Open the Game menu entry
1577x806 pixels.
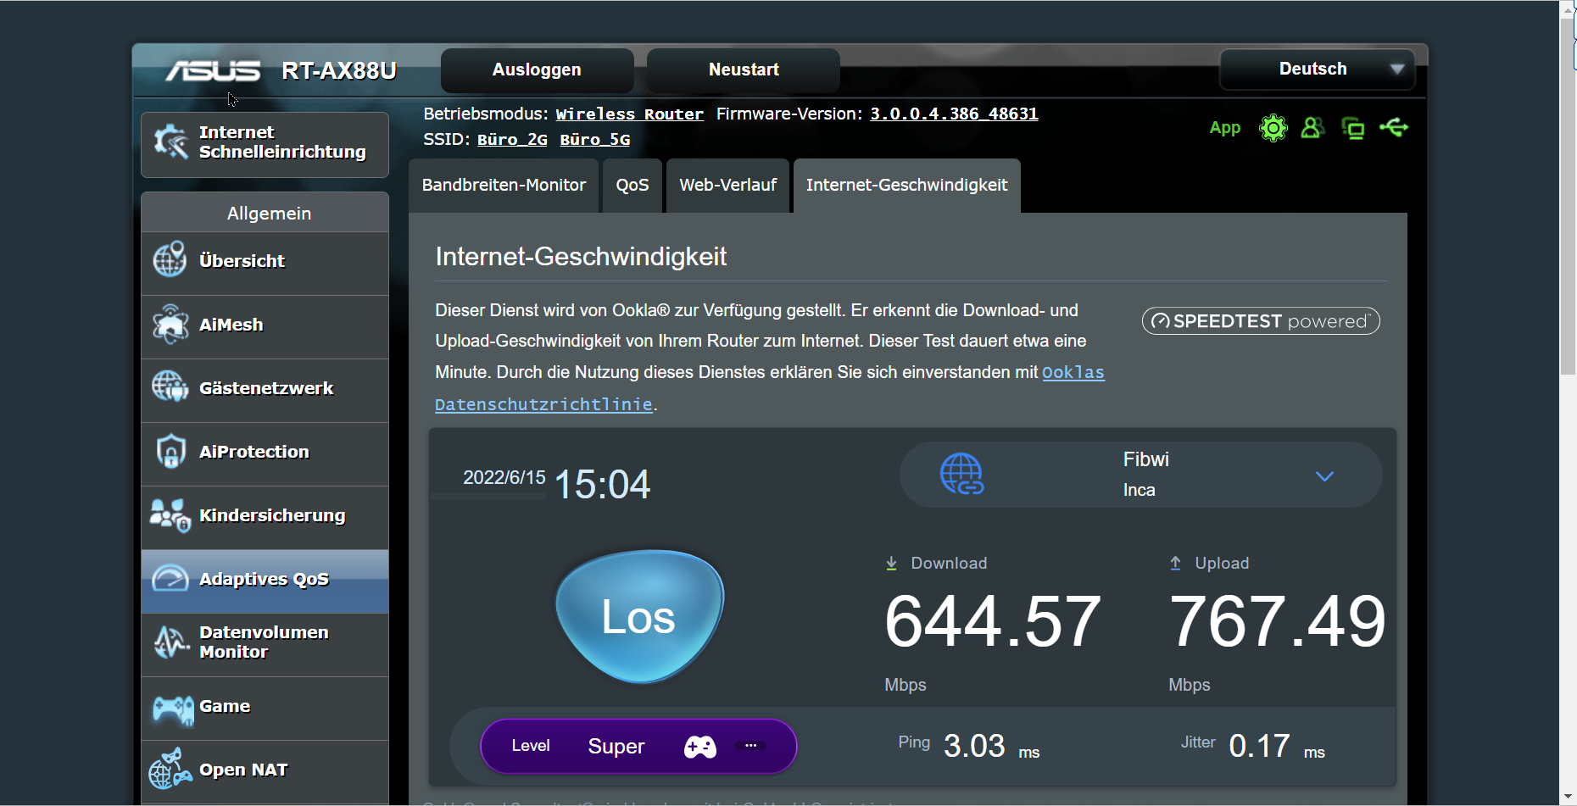(x=265, y=709)
